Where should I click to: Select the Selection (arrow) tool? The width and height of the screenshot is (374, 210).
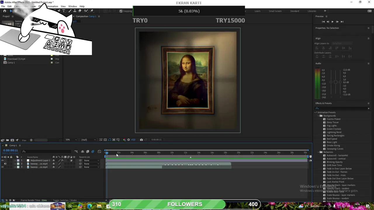(x=11, y=11)
